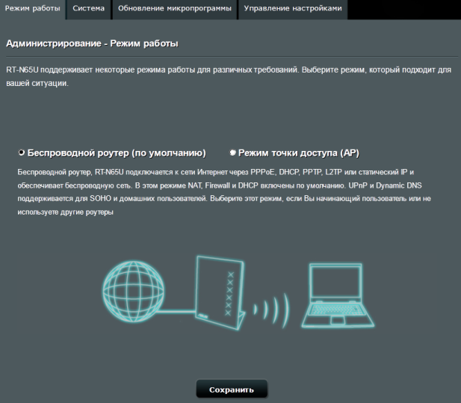Open the Система tab

[88, 9]
